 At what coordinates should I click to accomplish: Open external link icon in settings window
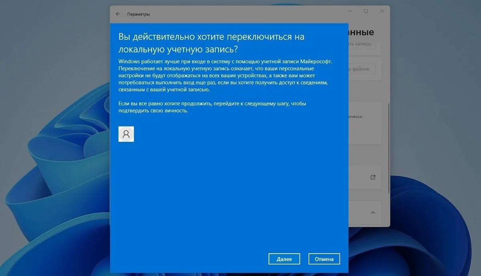click(x=373, y=177)
